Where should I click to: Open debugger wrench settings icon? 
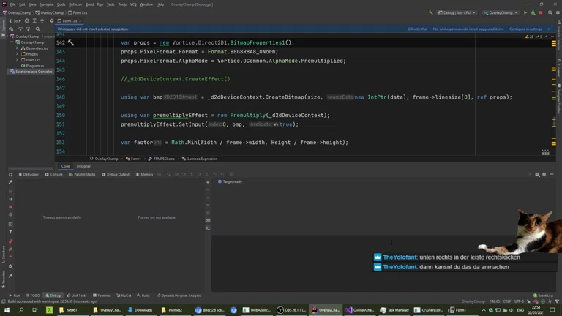(10, 182)
